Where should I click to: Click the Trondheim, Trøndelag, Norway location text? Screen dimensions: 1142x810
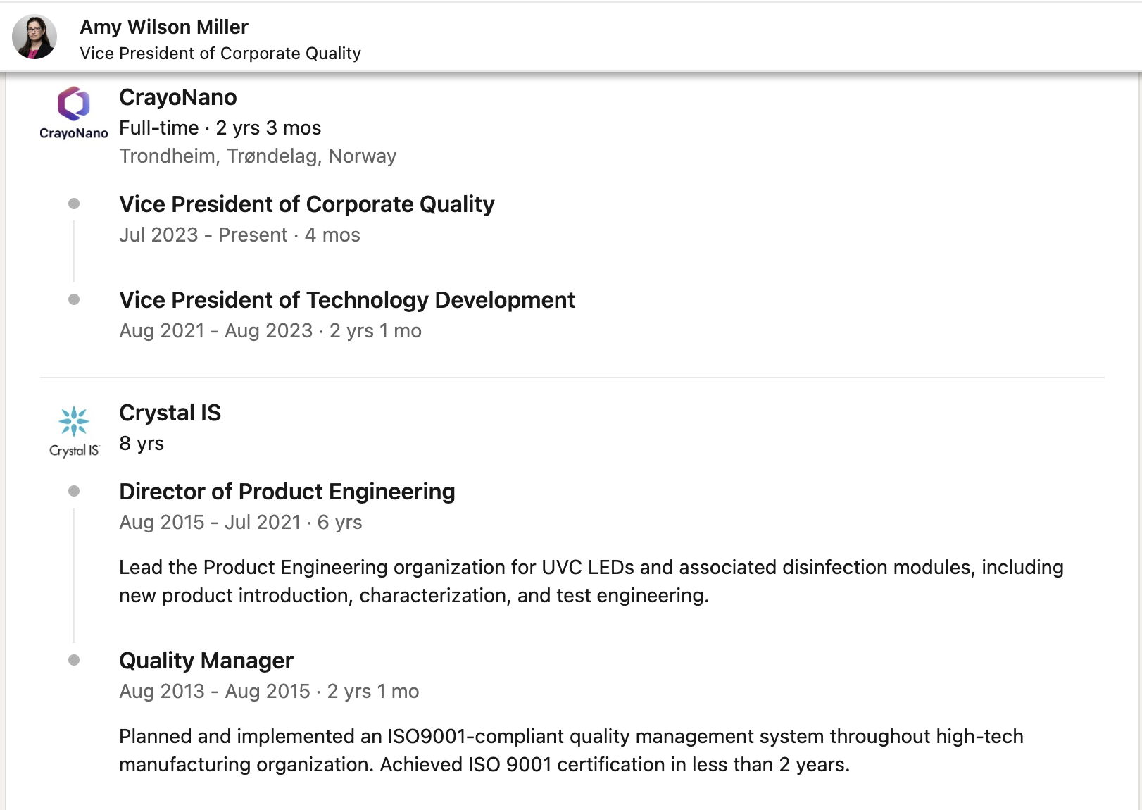258,156
